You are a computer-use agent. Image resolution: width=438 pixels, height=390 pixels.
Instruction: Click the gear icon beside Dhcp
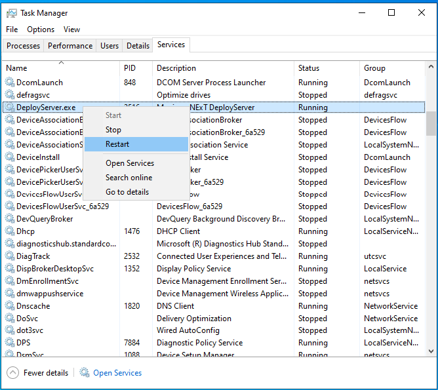pyautogui.click(x=10, y=231)
